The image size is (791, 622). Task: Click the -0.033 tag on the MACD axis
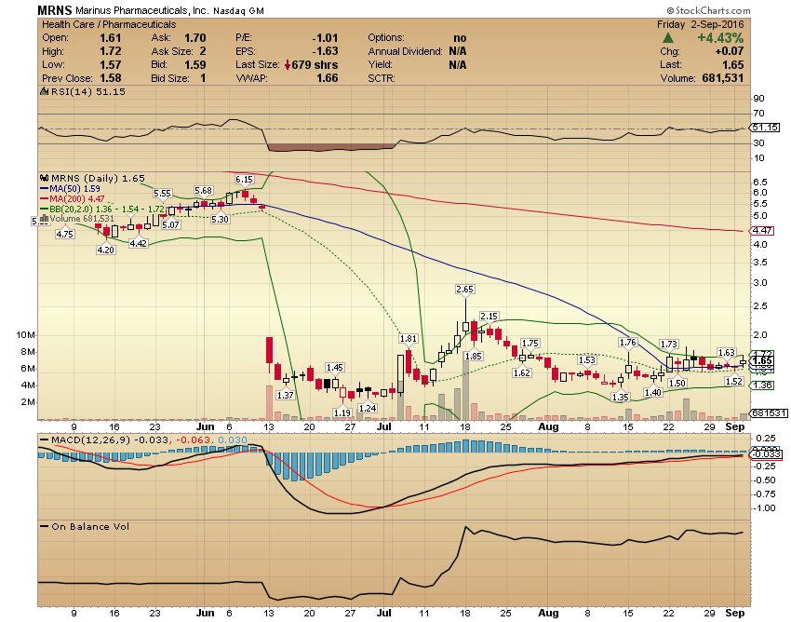click(x=766, y=454)
